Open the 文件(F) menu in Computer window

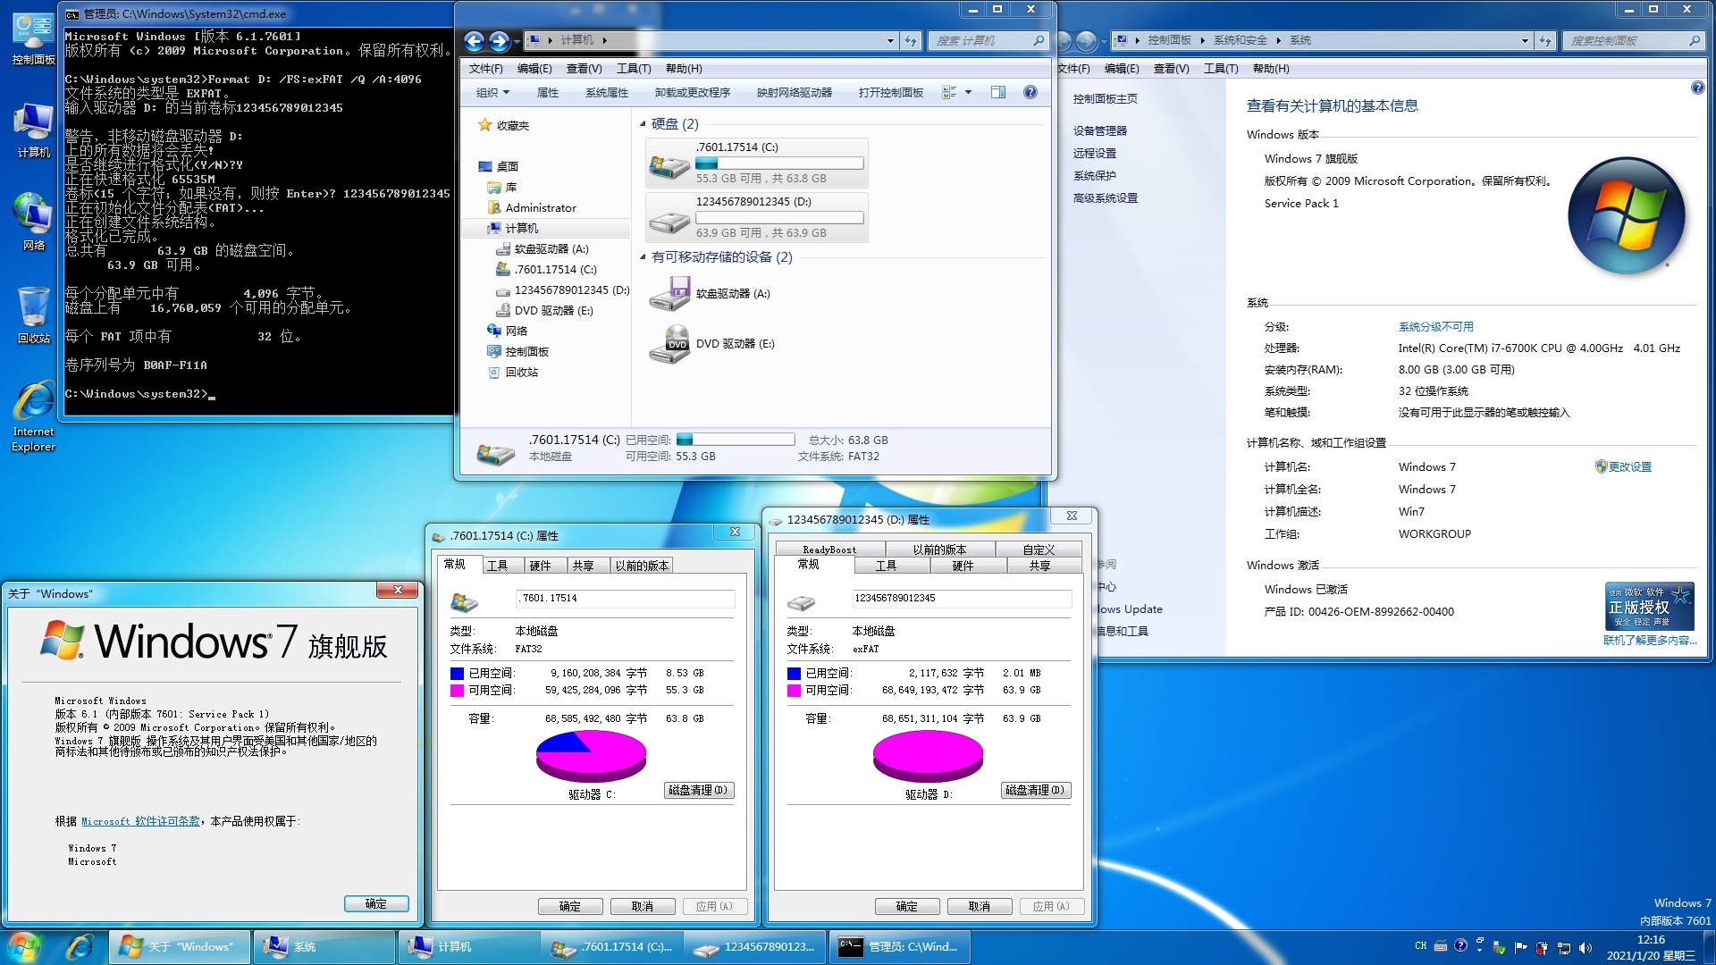pos(485,68)
